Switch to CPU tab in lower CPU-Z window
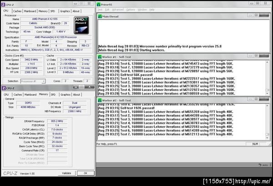The height and width of the screenshot is (186, 273). pyautogui.click(x=6, y=95)
